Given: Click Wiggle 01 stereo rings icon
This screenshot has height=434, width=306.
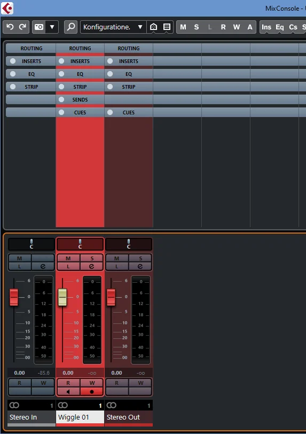Looking at the screenshot, I should (63, 405).
